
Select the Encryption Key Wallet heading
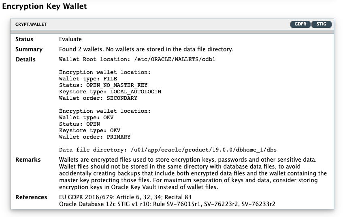pos(44,7)
